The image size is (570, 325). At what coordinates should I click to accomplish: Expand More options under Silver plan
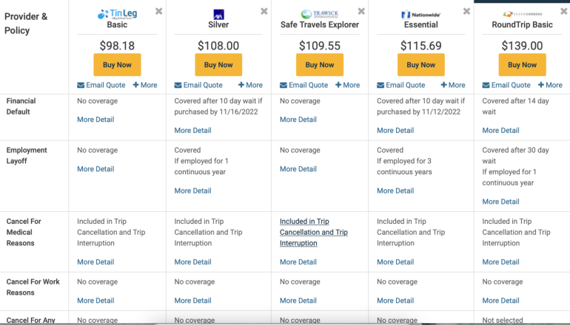click(x=249, y=85)
